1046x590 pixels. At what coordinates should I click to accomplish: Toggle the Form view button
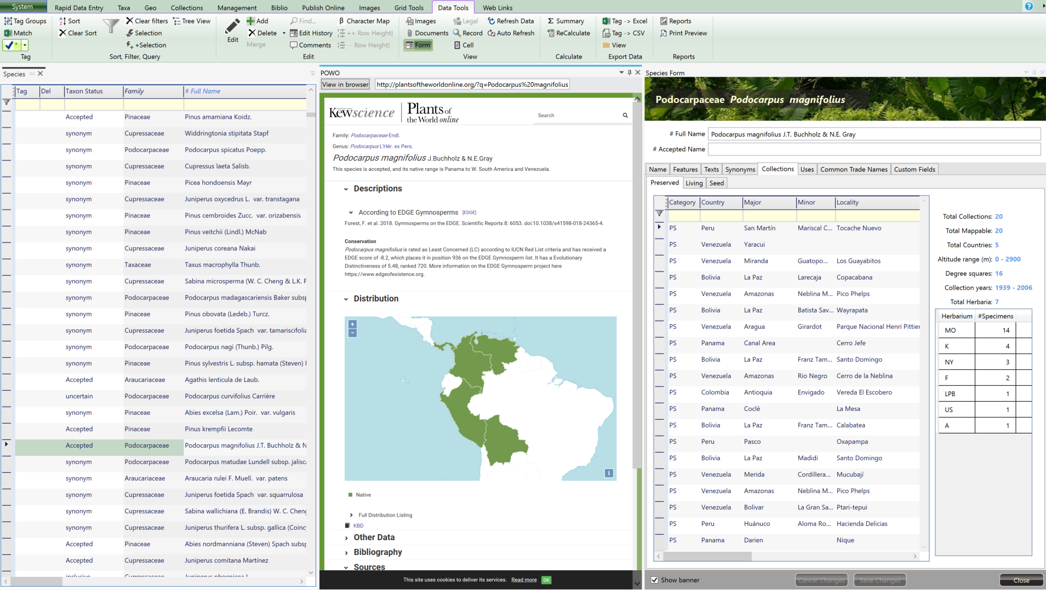418,45
